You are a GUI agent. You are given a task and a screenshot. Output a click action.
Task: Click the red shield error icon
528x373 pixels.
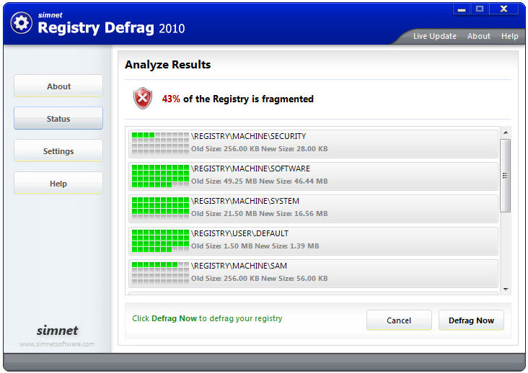tap(143, 98)
